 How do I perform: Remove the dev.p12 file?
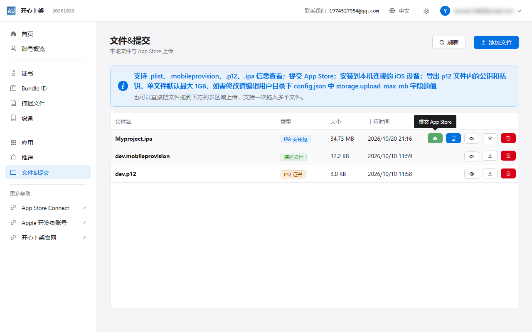[x=508, y=173]
